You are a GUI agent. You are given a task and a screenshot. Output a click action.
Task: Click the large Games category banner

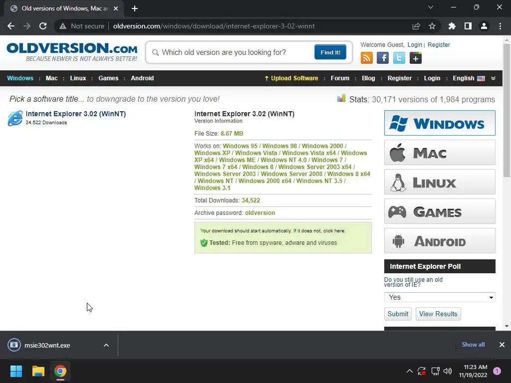tap(440, 211)
